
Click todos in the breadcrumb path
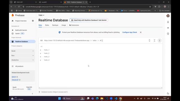[94, 40]
